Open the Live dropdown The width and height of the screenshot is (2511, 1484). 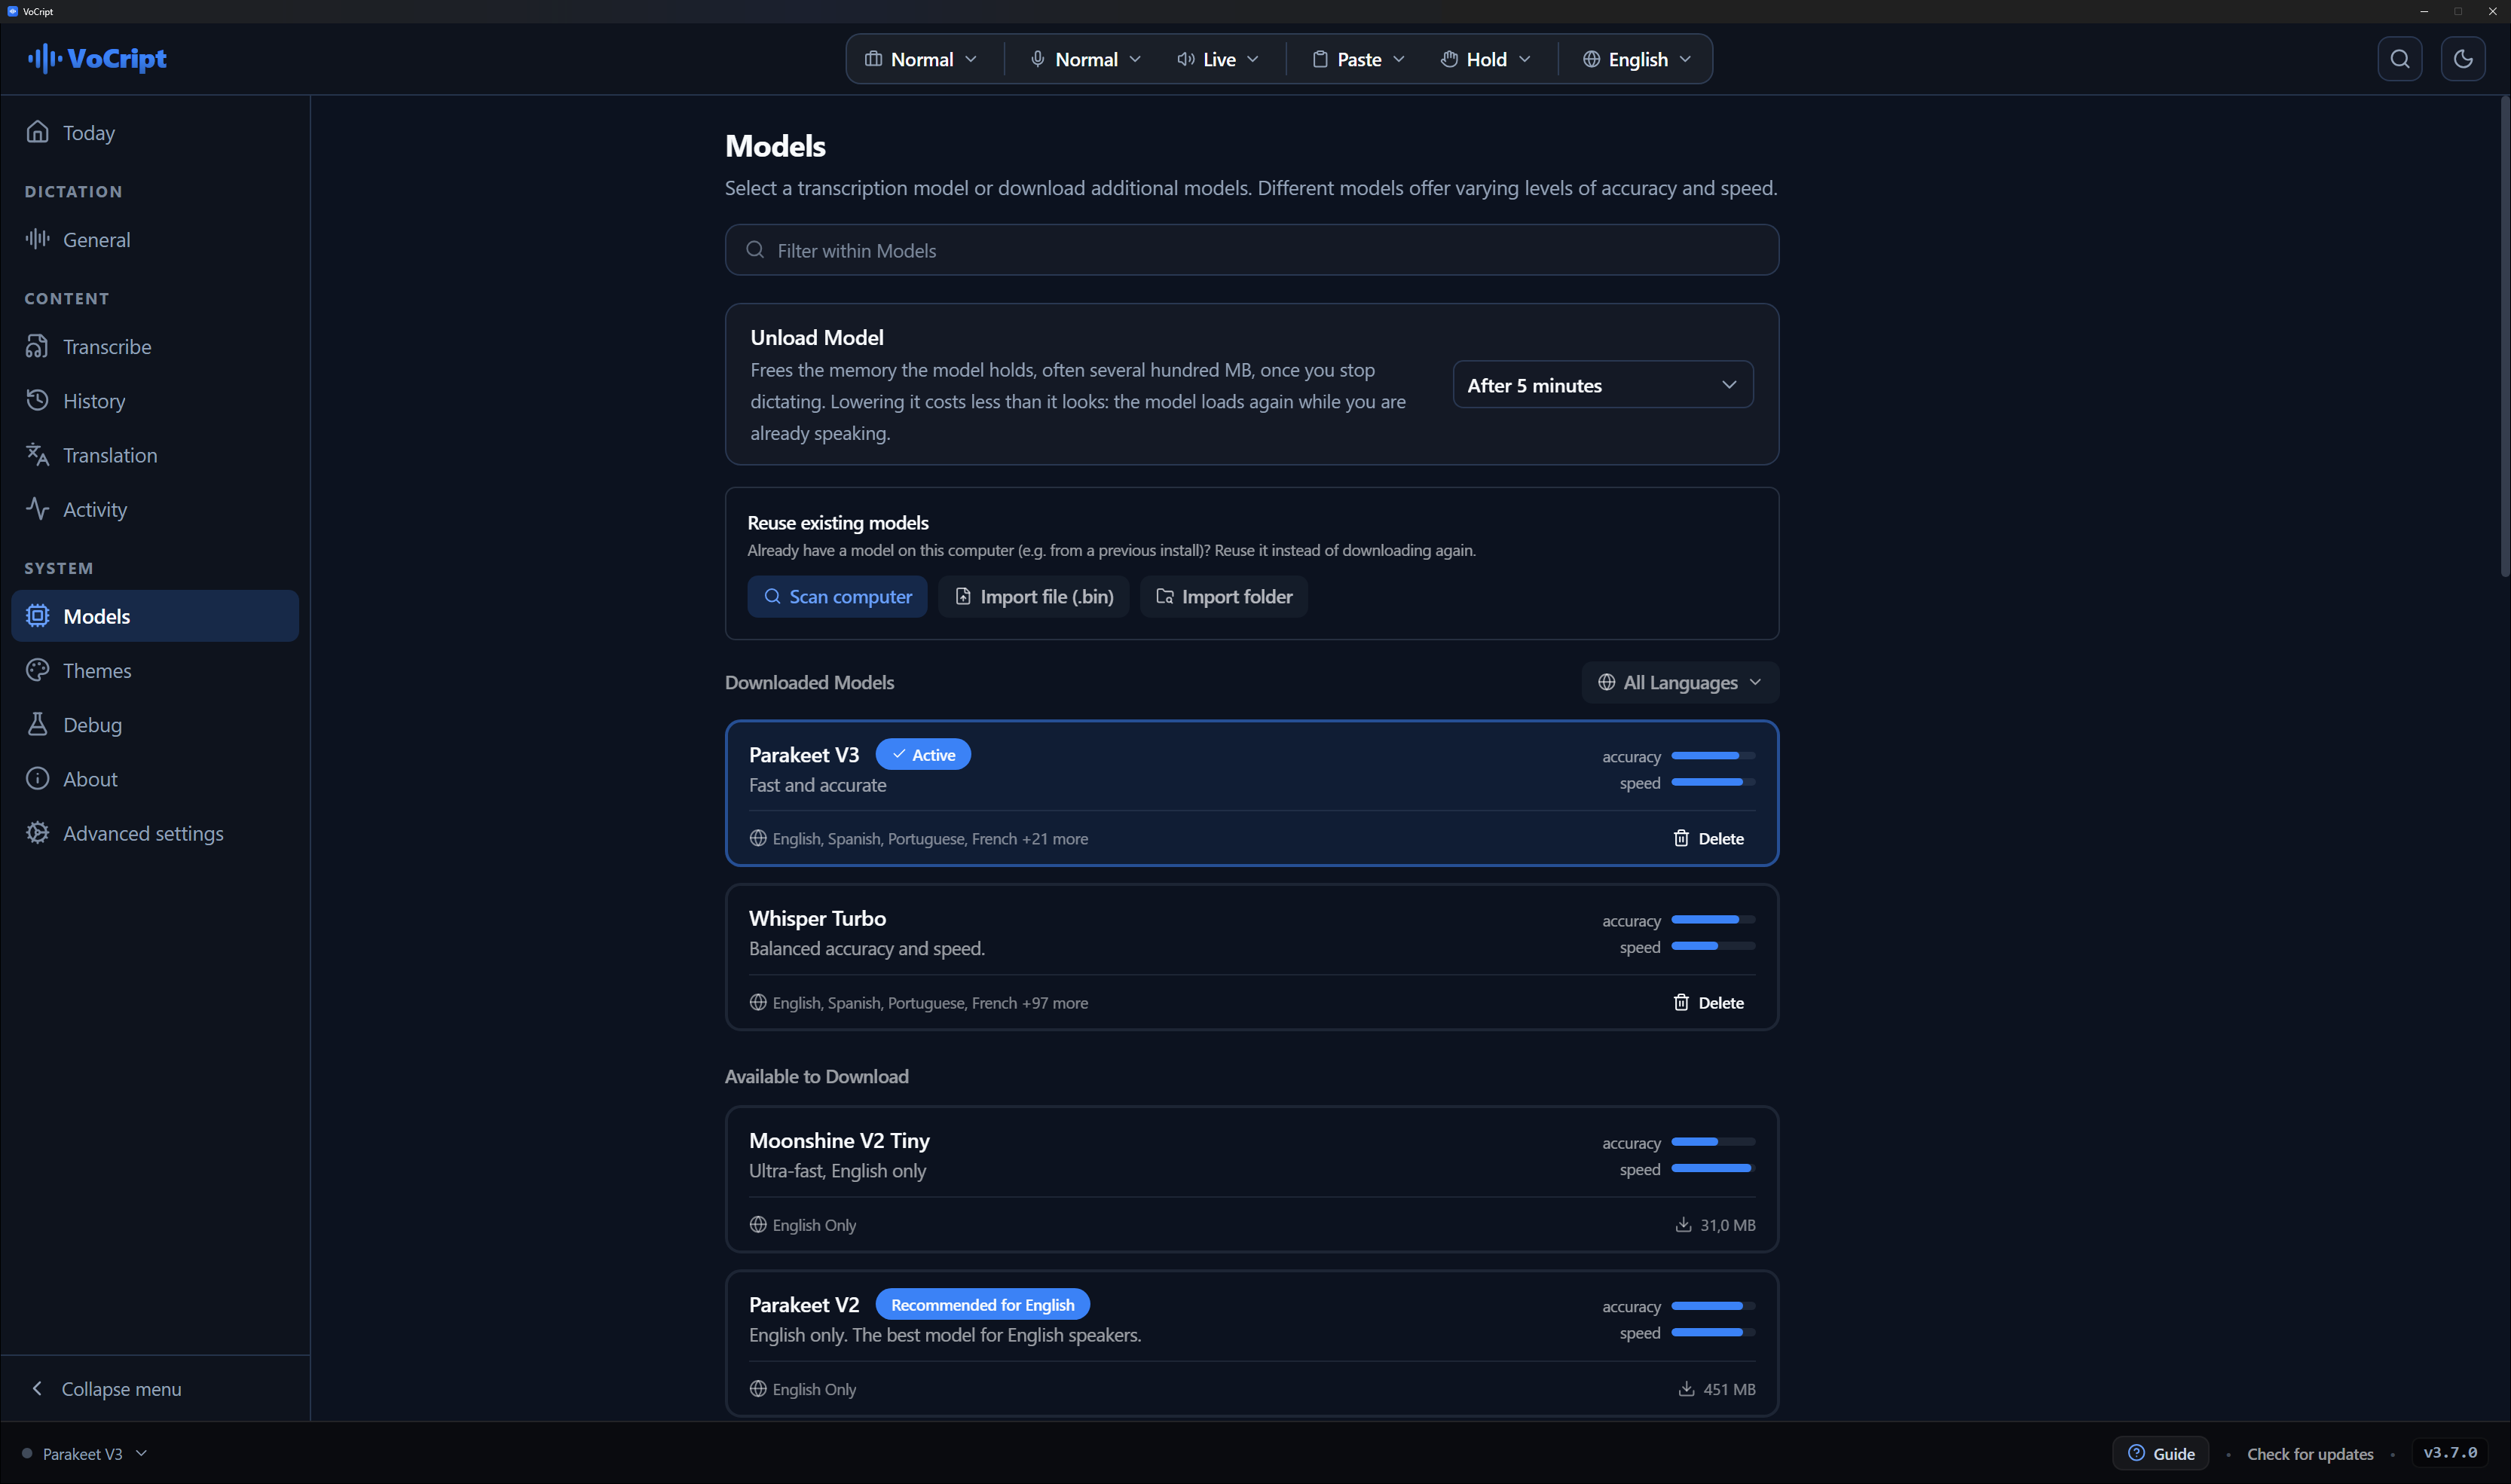pyautogui.click(x=1218, y=59)
